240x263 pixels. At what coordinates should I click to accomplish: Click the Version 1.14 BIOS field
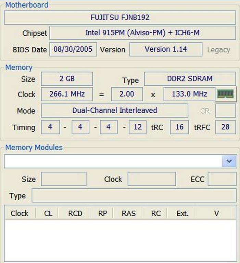pos(166,49)
